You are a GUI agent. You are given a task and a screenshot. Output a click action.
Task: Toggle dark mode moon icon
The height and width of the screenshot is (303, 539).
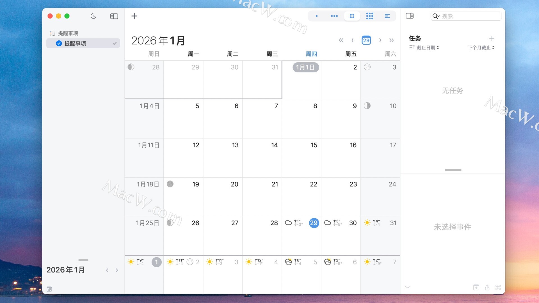93,16
